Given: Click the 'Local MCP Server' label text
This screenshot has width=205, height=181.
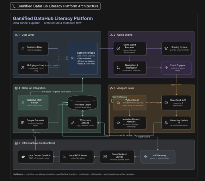Looking at the screenshot, I should pos(78,155).
